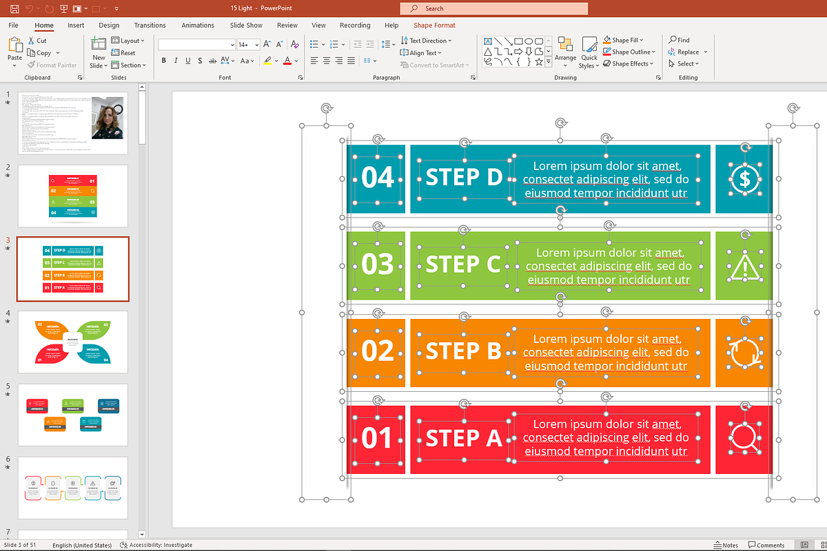Choose the triangle shape from gallery
This screenshot has width=827, height=551.
pos(489,52)
